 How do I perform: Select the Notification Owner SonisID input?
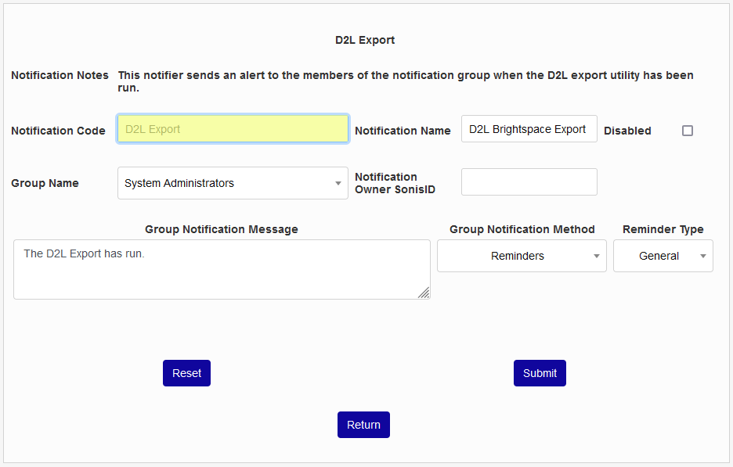[x=529, y=181]
